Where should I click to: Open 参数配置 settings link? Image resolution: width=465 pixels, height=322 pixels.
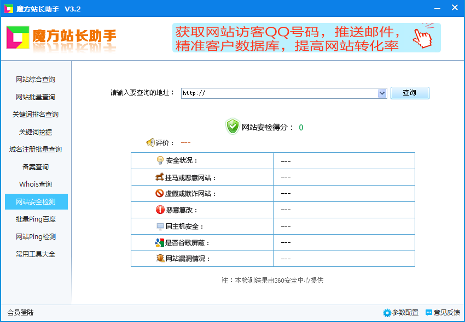click(x=405, y=313)
